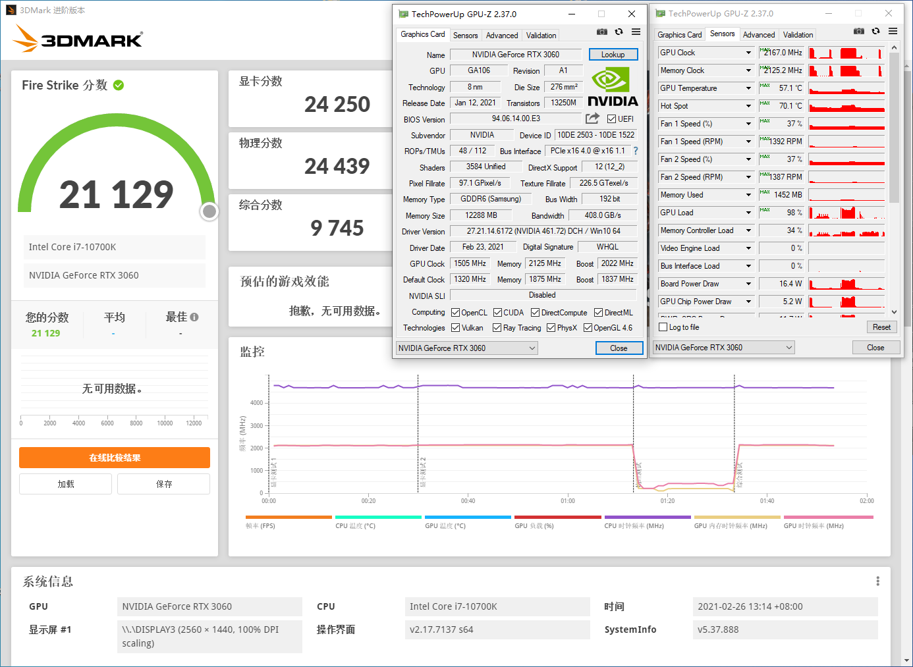This screenshot has height=667, width=913.
Task: Toggle the DirectCompute checkbox
Action: (x=535, y=312)
